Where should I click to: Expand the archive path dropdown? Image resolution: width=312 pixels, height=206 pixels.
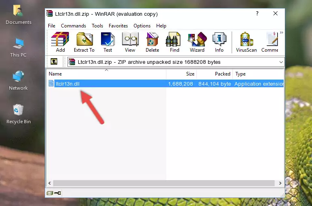click(281, 62)
